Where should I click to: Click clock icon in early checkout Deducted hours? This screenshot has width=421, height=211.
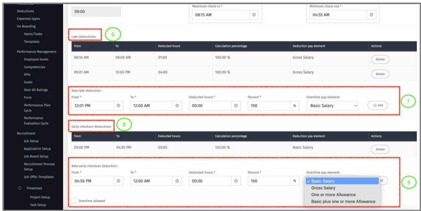tap(236, 181)
